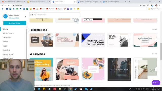Click the Create a design button
Screen dimensions: 162x91
(x=15, y=23)
